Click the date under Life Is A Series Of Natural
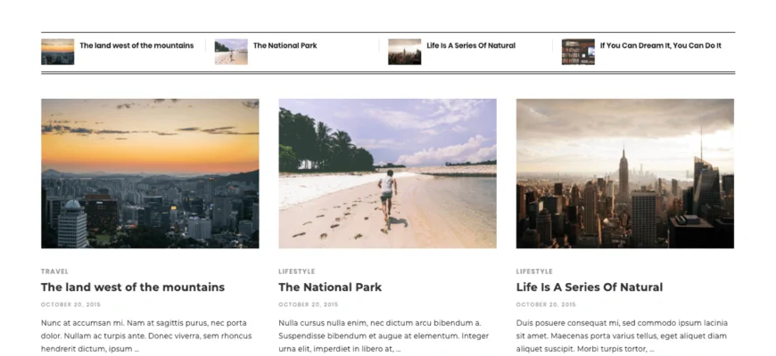The height and width of the screenshot is (356, 776). point(546,304)
